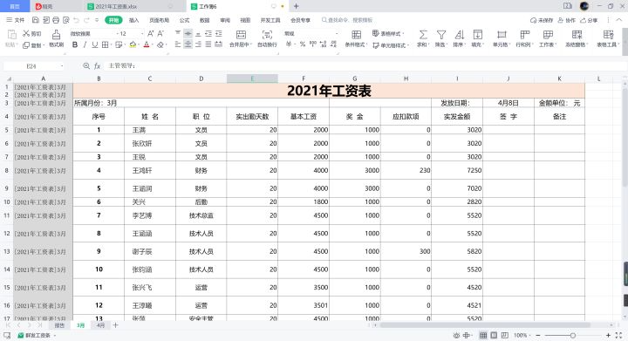Switch to the Formulas (公式) tab
The height and width of the screenshot is (341, 628).
(184, 20)
